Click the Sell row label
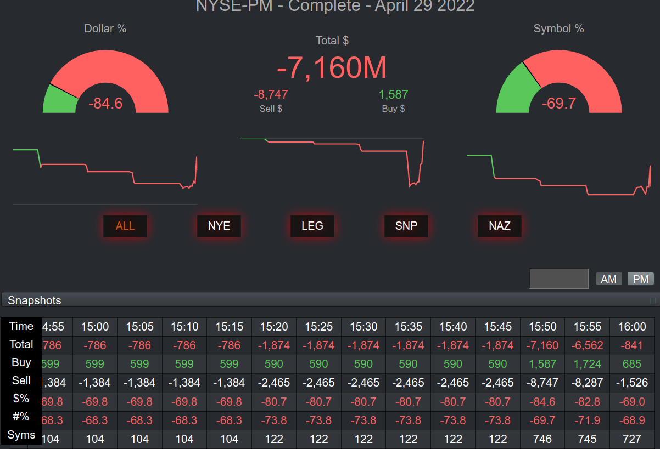660x449 pixels. pyautogui.click(x=21, y=380)
